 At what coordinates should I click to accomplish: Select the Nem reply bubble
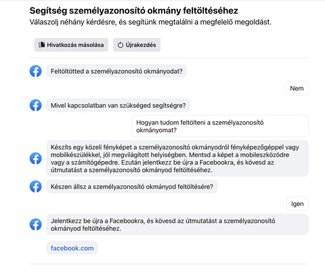click(297, 88)
